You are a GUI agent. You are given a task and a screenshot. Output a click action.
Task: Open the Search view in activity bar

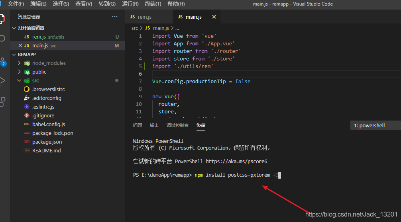click(2, 39)
